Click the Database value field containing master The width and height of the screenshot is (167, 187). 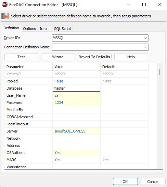click(x=76, y=88)
